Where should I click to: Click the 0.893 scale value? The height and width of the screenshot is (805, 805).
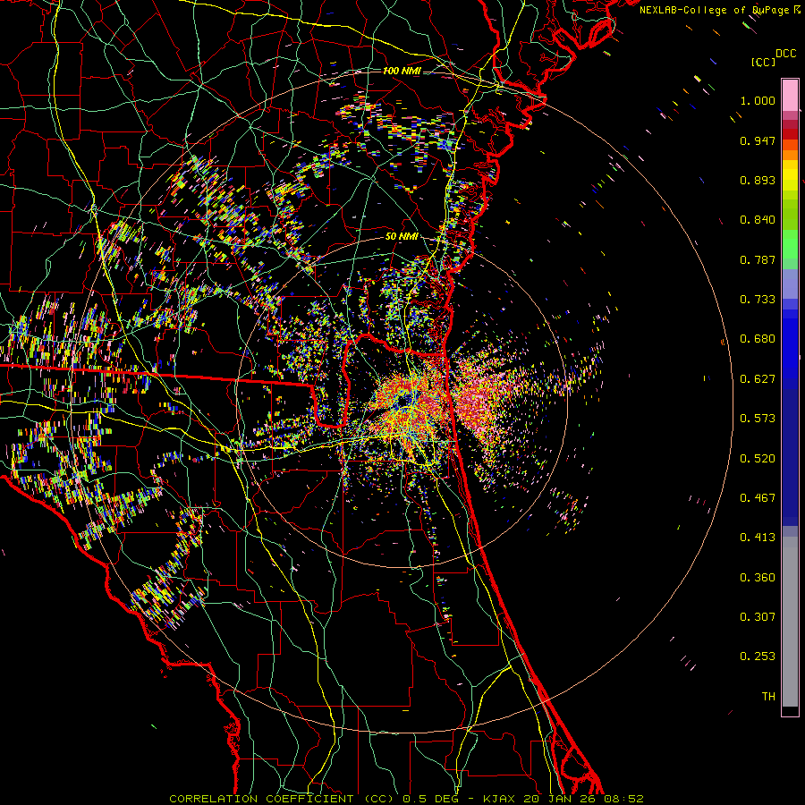pyautogui.click(x=758, y=180)
